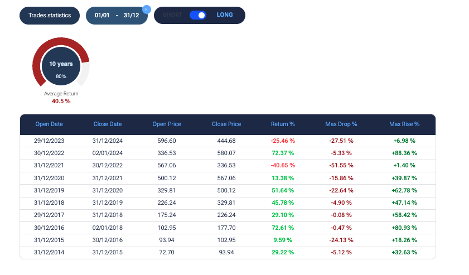Sort by Close Date column header
Screen dimensions: 469x275
click(x=108, y=124)
